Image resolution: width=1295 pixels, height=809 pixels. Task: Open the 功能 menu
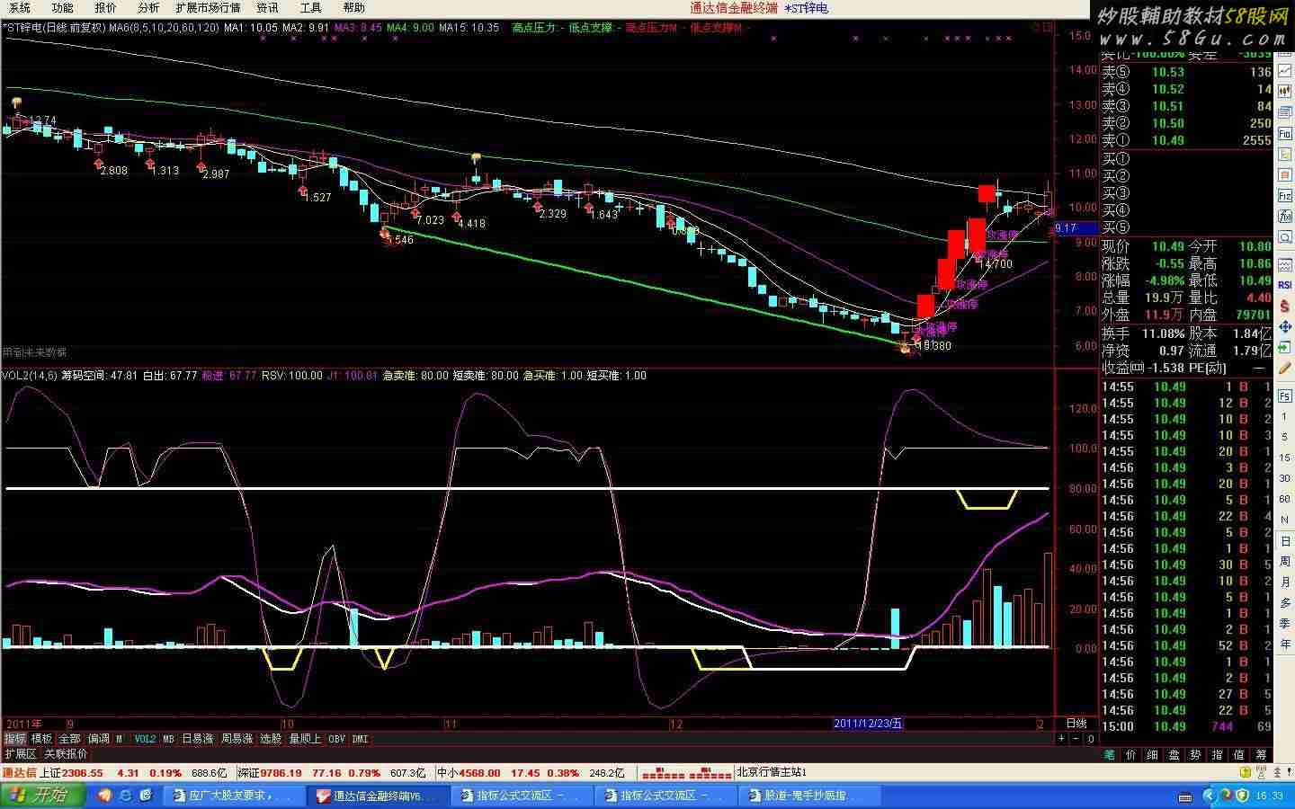62,7
